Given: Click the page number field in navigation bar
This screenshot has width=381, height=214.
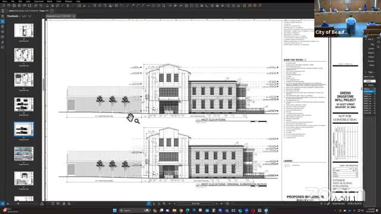Looking at the screenshot, I should coord(196,204).
